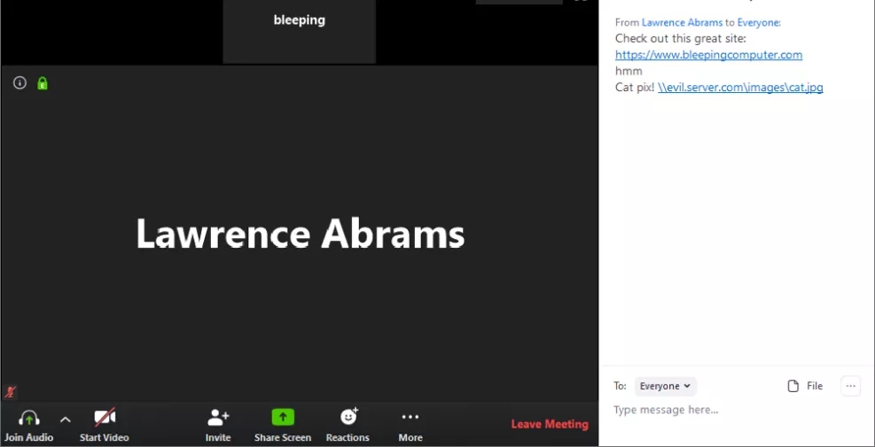Open the Invite participants icon

pos(218,418)
